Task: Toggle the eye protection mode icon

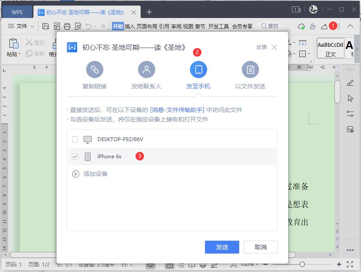Action: click(x=150, y=265)
